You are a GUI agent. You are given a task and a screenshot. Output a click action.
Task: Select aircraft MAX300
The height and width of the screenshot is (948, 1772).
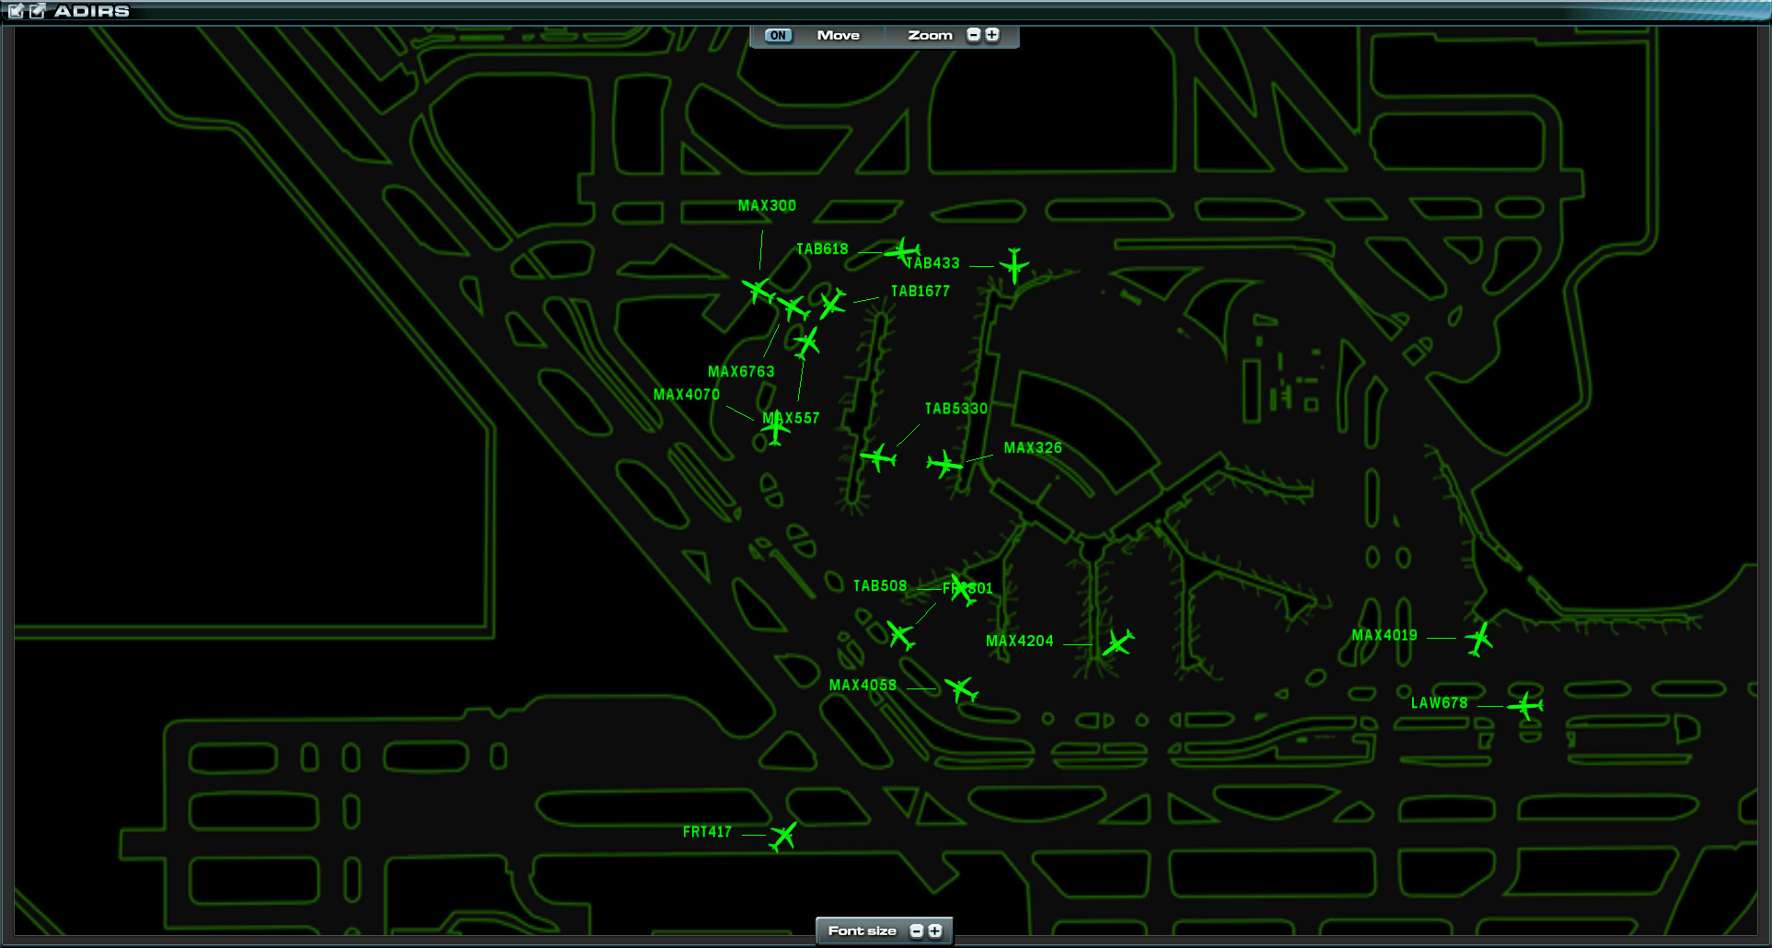[759, 290]
